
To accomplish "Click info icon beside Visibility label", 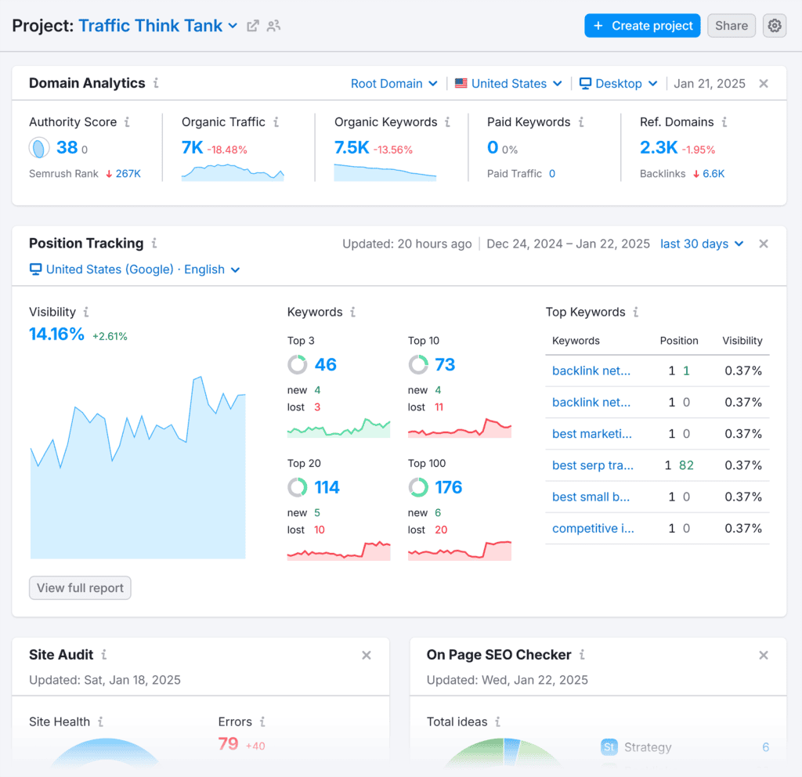I will [86, 312].
